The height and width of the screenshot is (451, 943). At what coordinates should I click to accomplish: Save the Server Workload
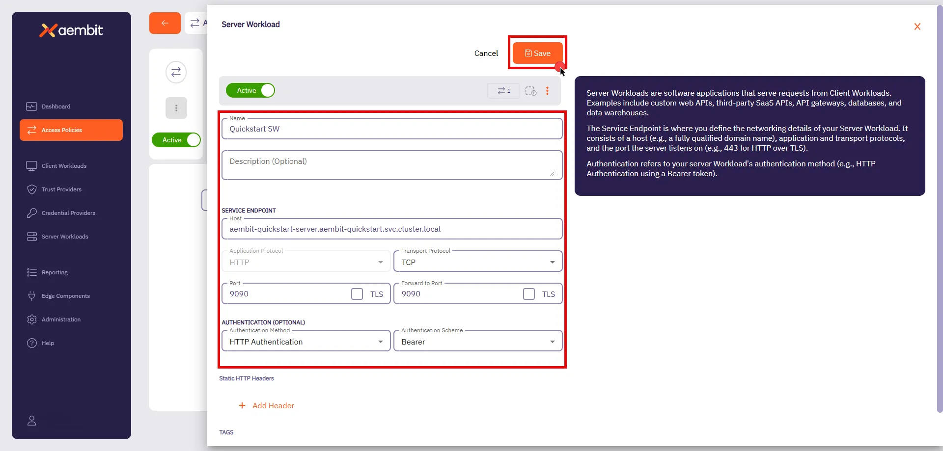538,53
